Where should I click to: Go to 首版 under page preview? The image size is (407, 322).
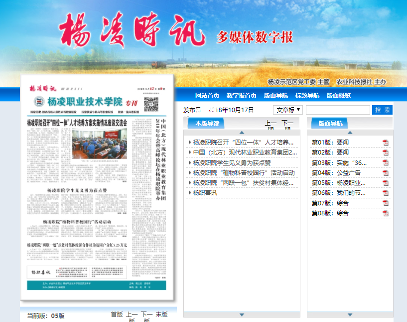(x=117, y=315)
